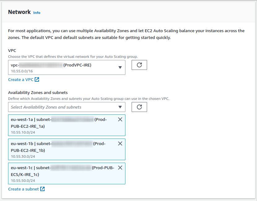Click the refresh icon beside the VPC selector

(139, 65)
